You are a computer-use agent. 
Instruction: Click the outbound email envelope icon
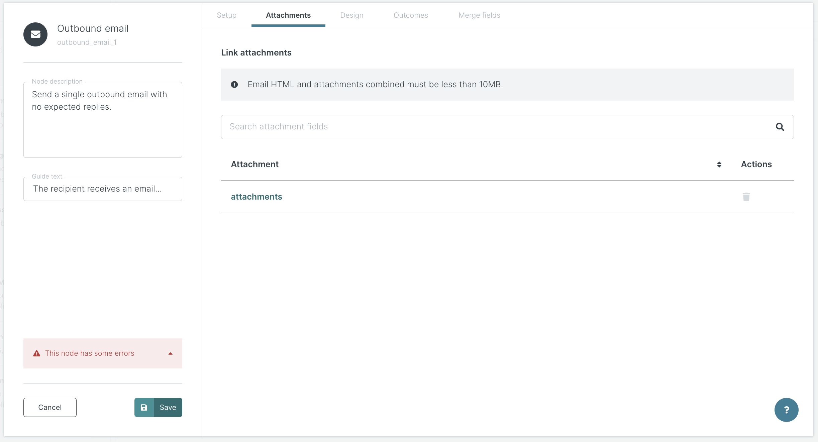pyautogui.click(x=35, y=34)
